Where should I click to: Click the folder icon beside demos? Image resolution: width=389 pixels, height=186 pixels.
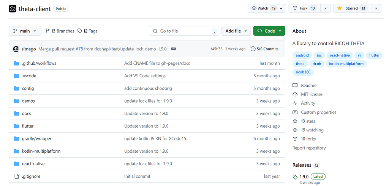(x=17, y=101)
